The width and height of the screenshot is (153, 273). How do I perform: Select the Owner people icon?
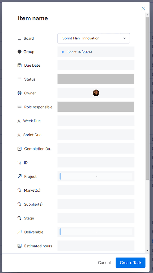tap(19, 93)
